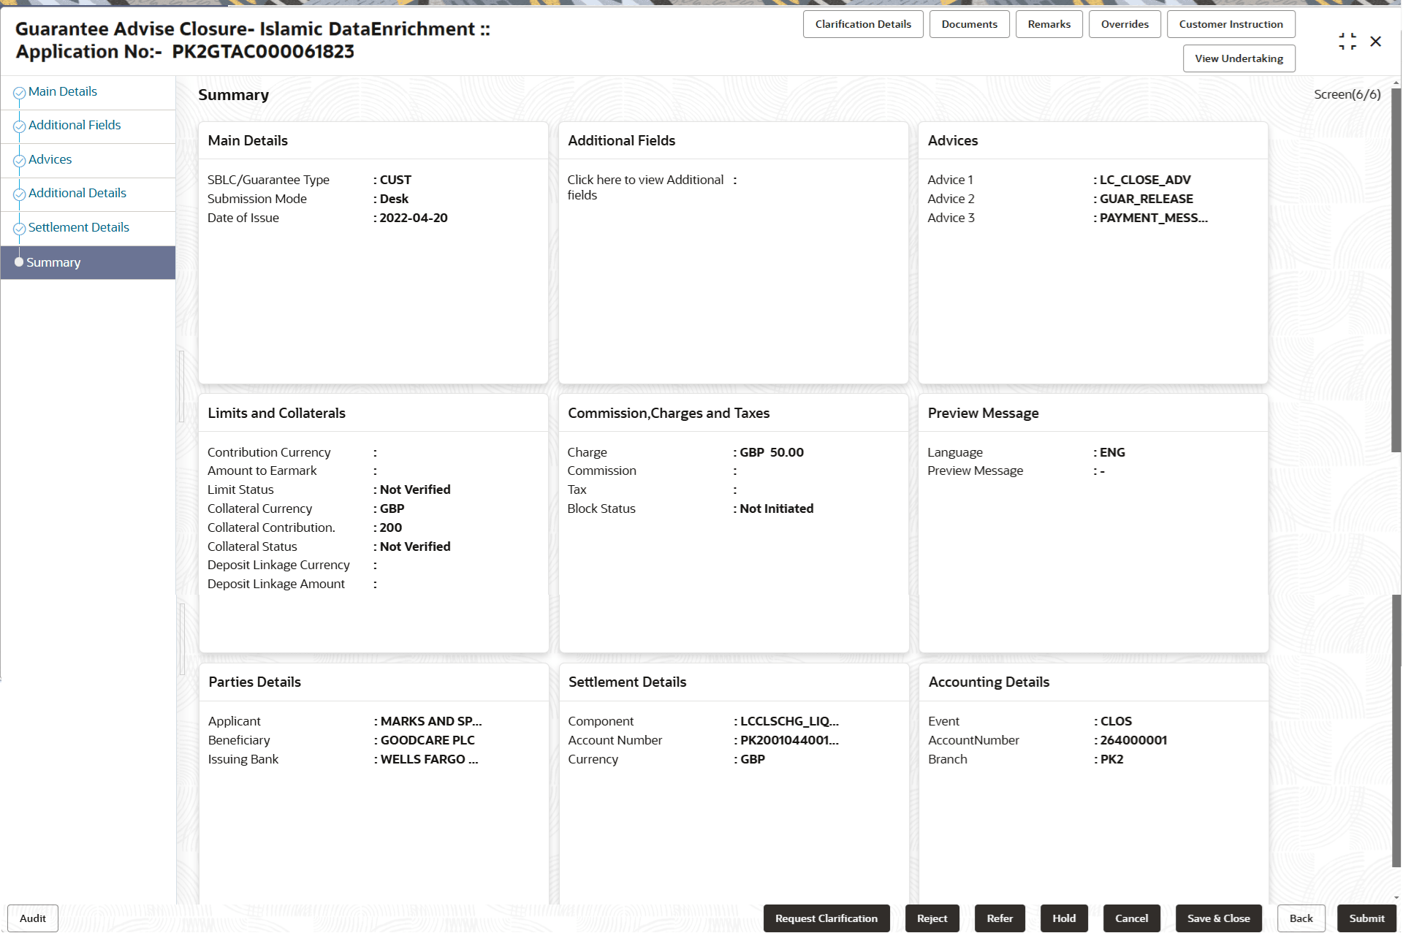Open Settlement Details in the side navigation
This screenshot has width=1403, height=933.
(79, 227)
